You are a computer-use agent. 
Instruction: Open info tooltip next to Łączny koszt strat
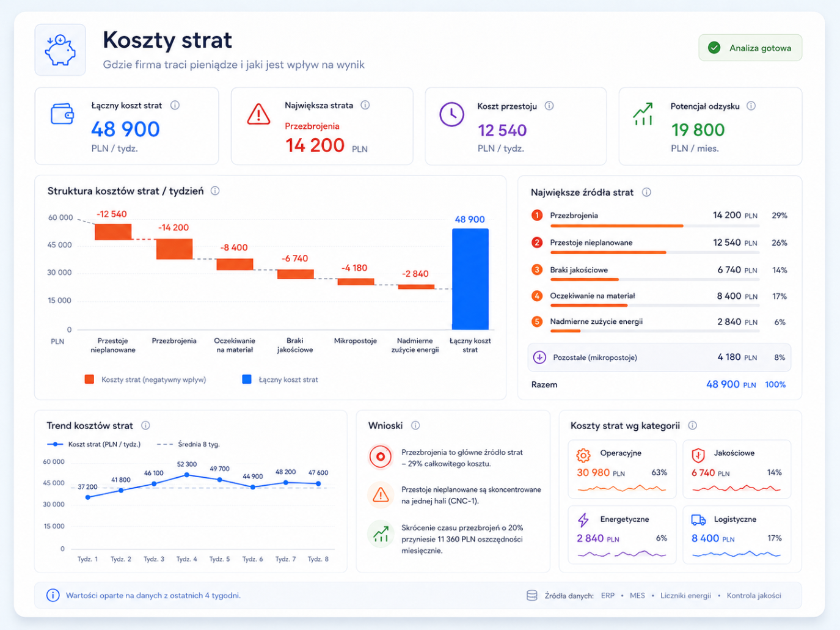[175, 105]
